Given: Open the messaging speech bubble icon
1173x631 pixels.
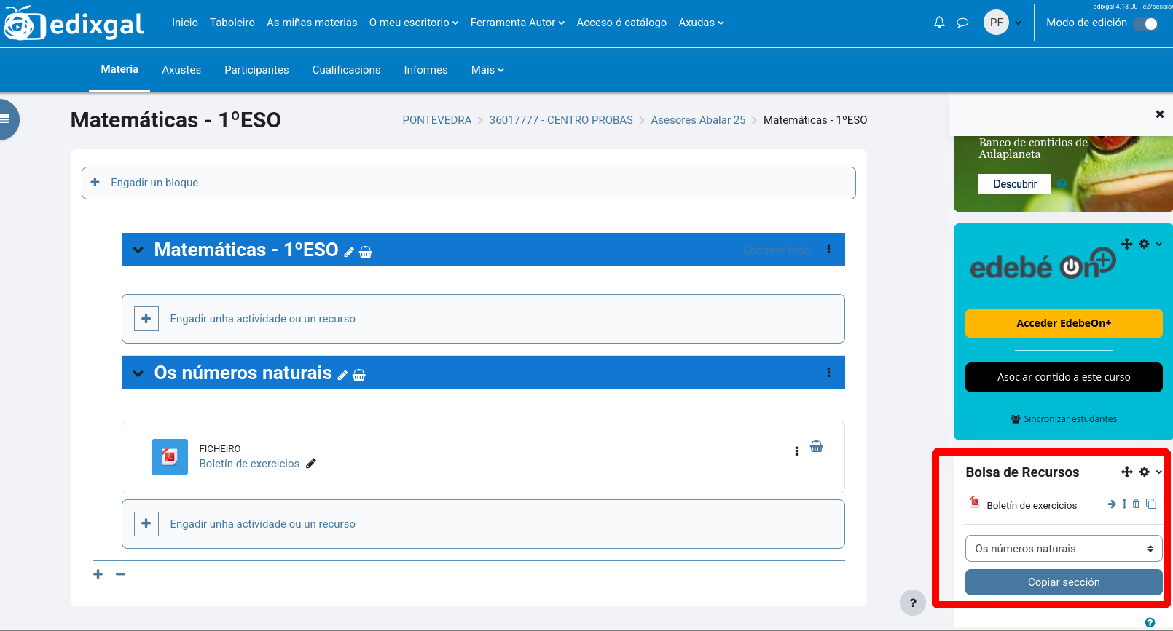Looking at the screenshot, I should click(962, 23).
